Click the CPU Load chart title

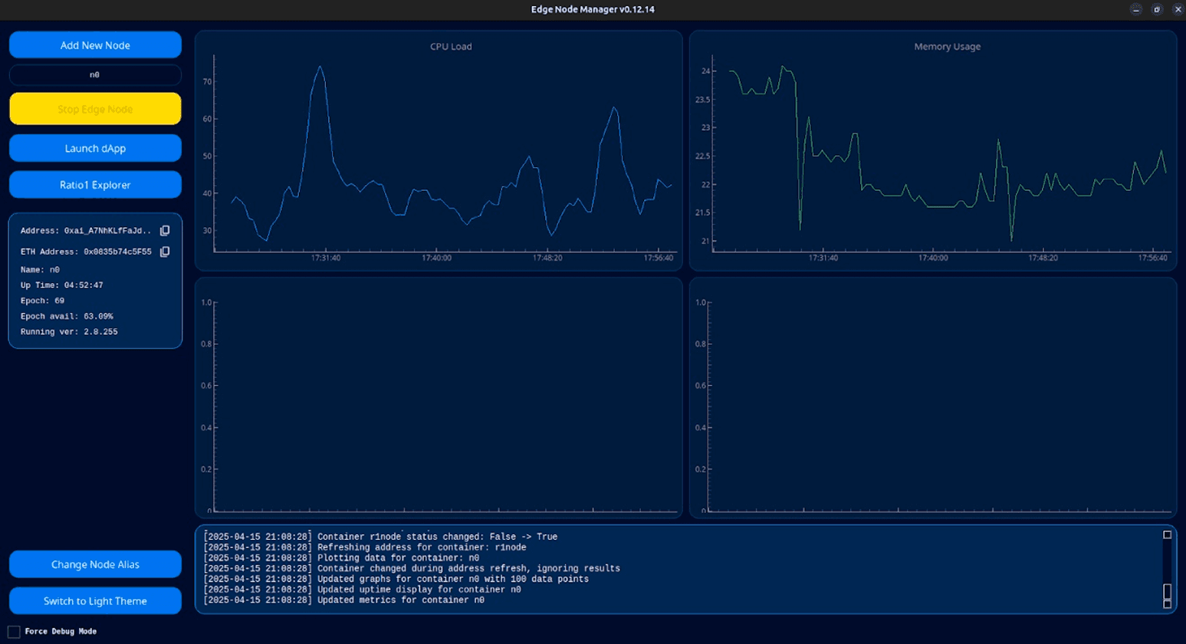(451, 47)
